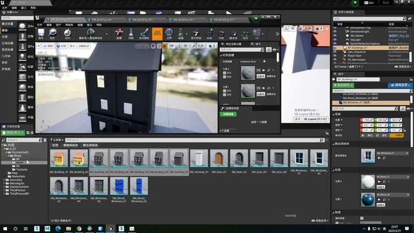Click the grid view icon in mesh details panel

point(268,49)
